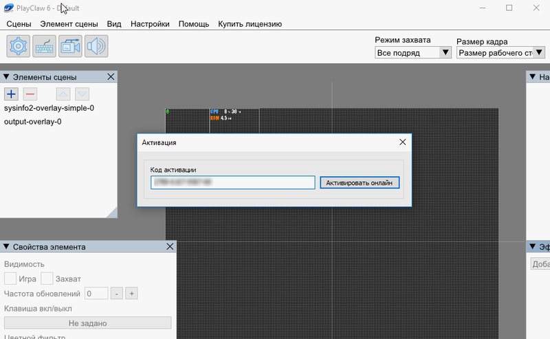The image size is (550, 339).
Task: Click the video camera capture icon
Action: coord(71,46)
